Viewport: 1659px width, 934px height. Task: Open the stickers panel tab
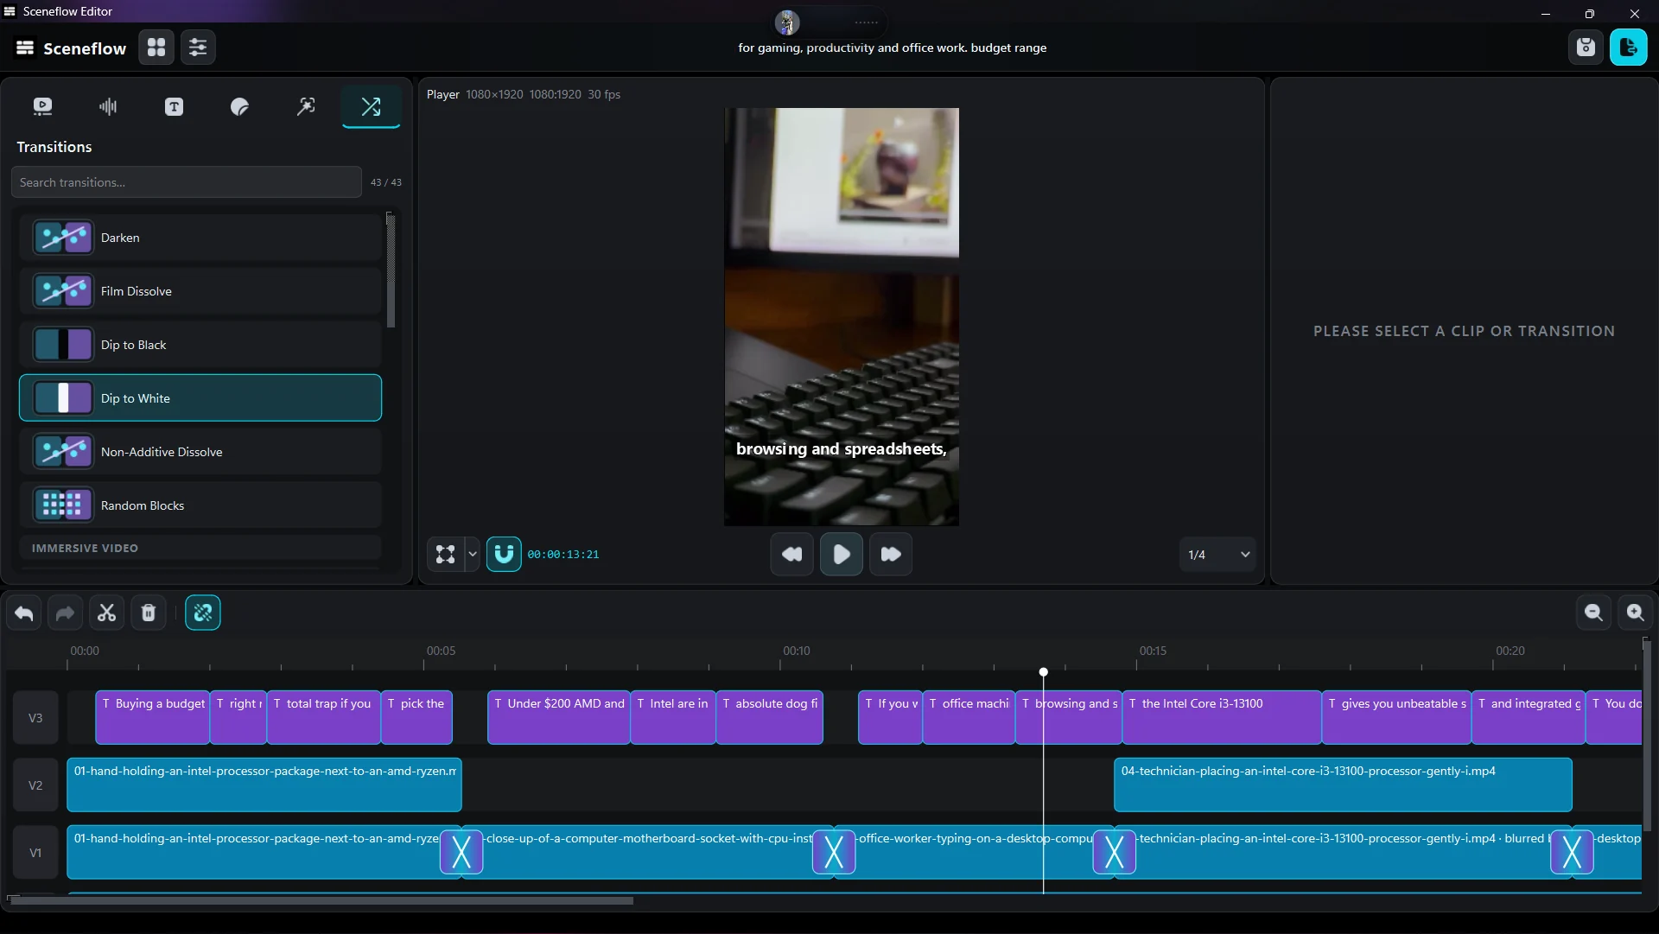click(x=239, y=106)
